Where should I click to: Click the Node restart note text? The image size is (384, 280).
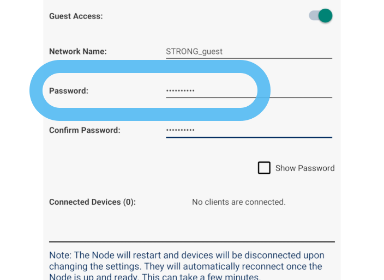pyautogui.click(x=187, y=266)
